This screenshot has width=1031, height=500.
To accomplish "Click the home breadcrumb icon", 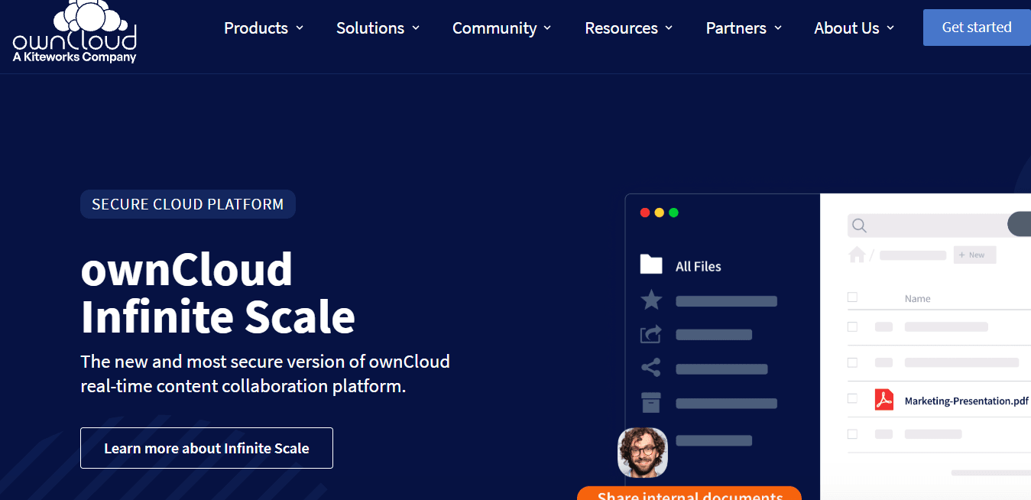I will tap(858, 255).
